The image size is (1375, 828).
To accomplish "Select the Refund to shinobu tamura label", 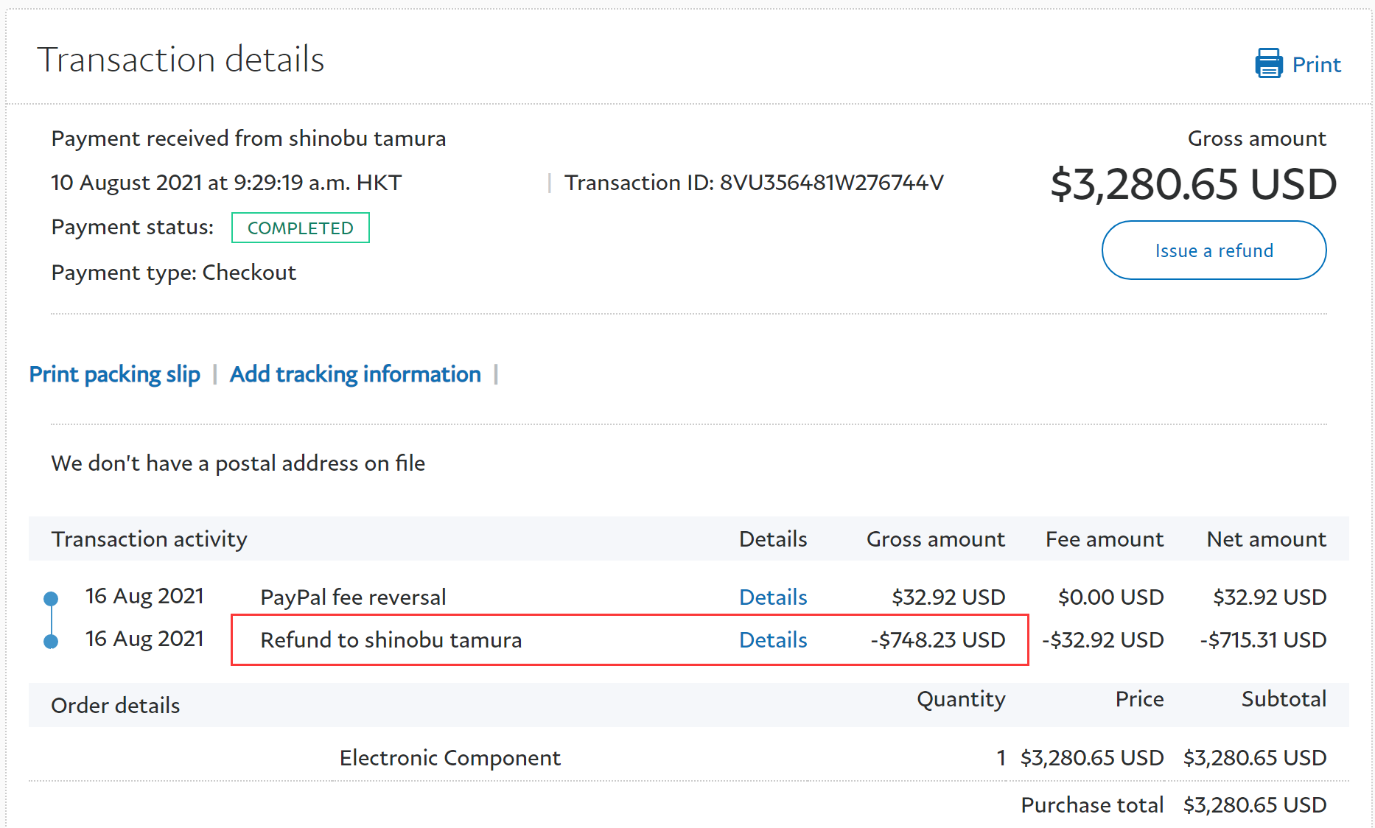I will pos(391,639).
